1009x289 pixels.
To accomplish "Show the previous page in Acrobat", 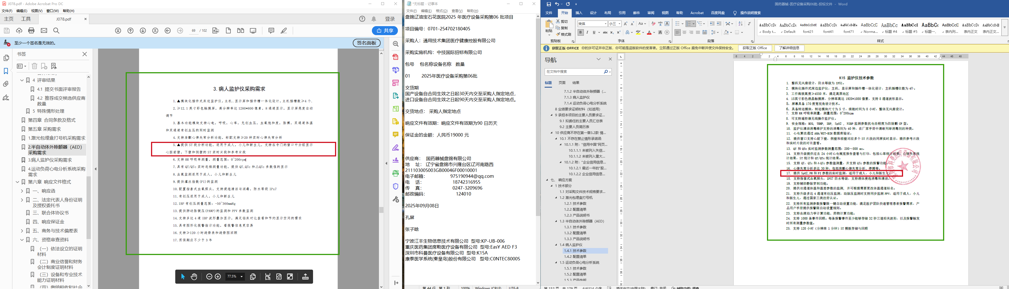I will coord(130,30).
